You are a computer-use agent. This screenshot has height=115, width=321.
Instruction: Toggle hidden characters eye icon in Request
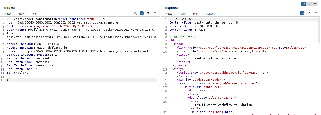[135, 13]
